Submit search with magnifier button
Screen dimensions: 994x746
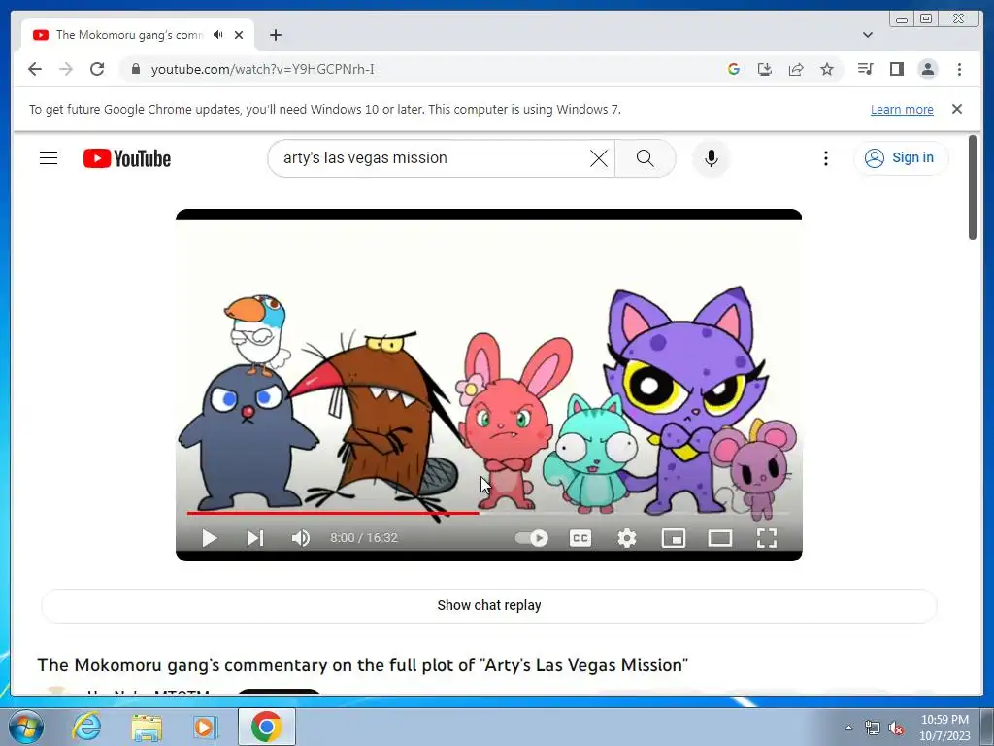(645, 158)
